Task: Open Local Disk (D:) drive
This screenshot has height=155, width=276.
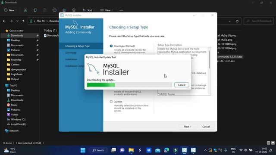Action: point(19,124)
